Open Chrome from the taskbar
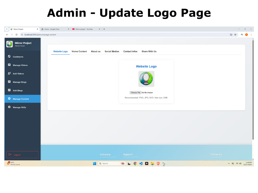The image size is (258, 193). [135, 163]
